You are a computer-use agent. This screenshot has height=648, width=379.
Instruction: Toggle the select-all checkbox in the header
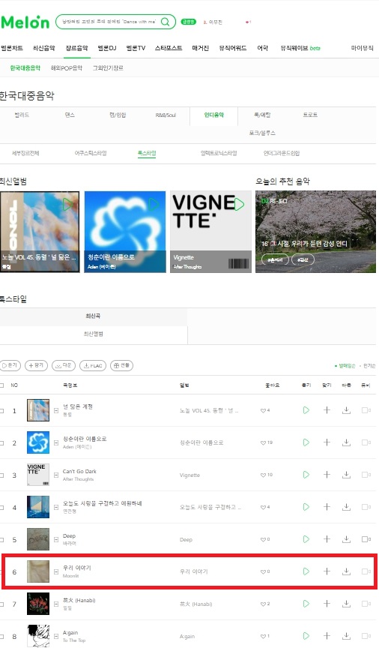[x=1, y=385]
